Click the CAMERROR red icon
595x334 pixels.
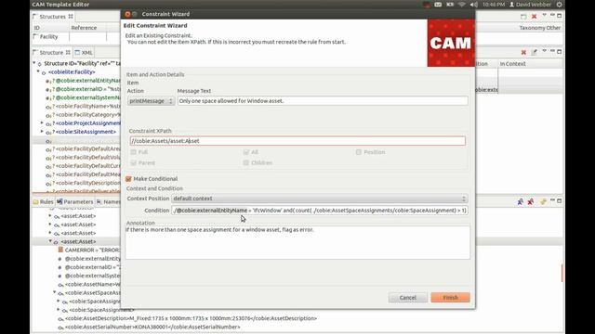coord(60,250)
